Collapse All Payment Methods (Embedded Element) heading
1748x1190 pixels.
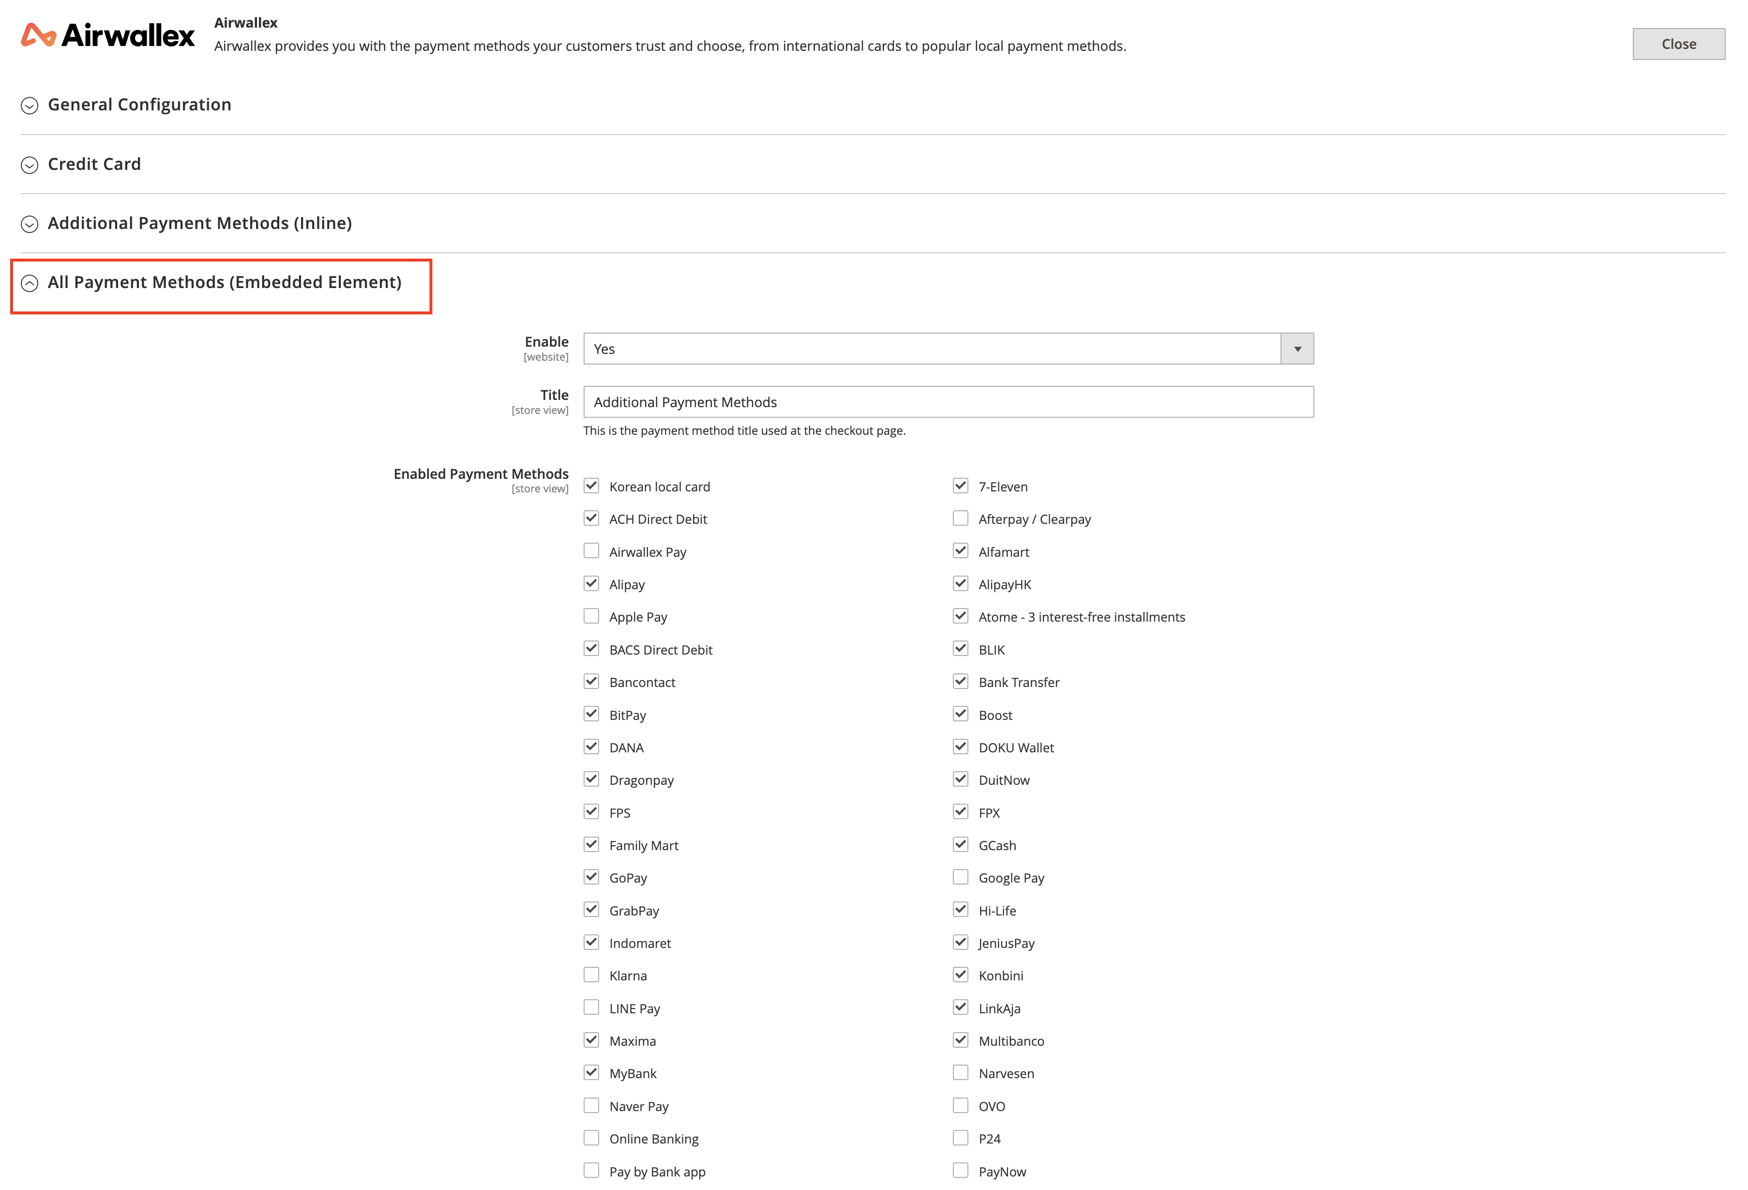[224, 282]
